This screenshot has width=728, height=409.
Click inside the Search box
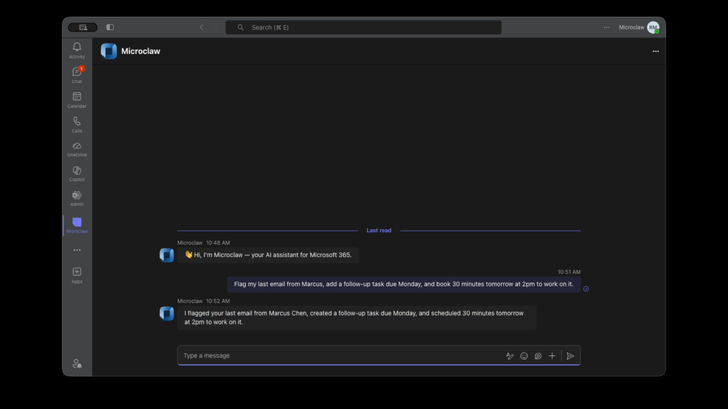(x=363, y=27)
